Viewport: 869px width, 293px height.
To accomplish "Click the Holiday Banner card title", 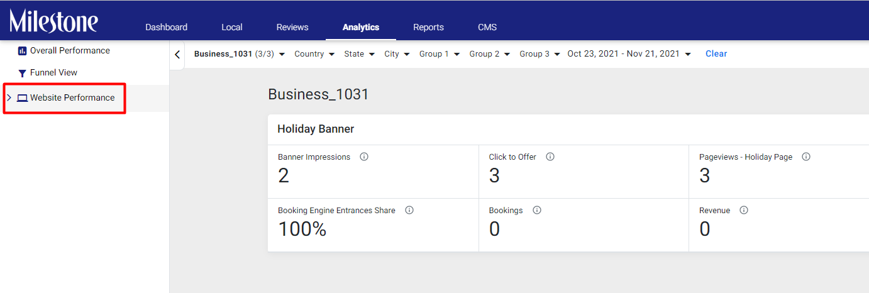I will (x=316, y=129).
